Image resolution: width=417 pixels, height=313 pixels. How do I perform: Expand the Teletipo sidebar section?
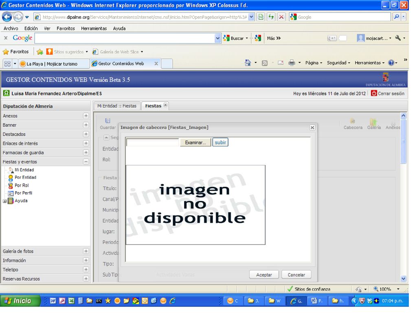point(86,269)
